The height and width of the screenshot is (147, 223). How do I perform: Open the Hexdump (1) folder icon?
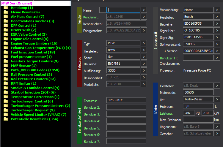pyautogui.click(x=6, y=8)
